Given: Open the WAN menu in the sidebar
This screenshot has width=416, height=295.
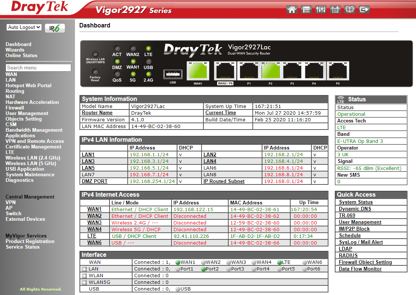Looking at the screenshot, I should coord(11,74).
